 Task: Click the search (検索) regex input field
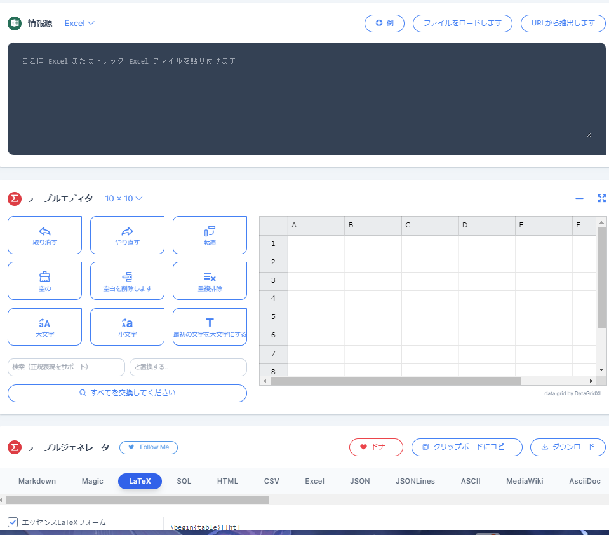[66, 367]
